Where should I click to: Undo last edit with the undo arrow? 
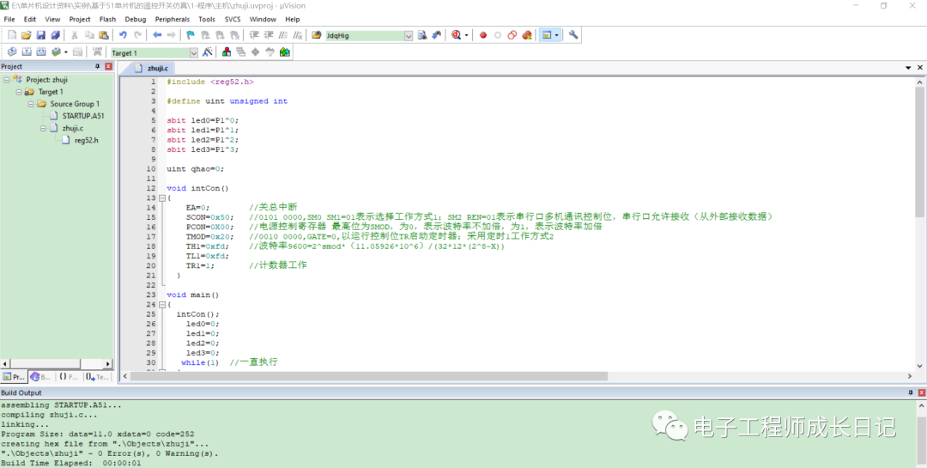coord(123,35)
